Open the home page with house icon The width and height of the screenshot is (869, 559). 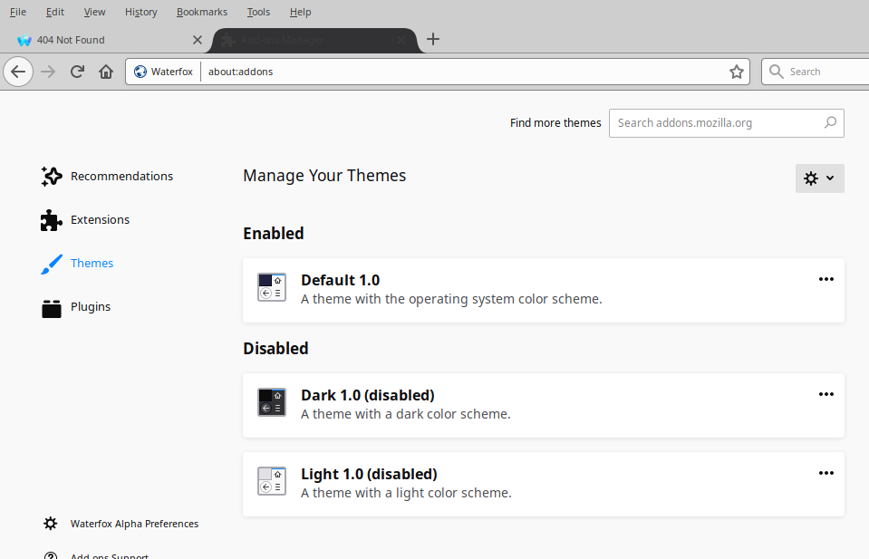click(106, 72)
